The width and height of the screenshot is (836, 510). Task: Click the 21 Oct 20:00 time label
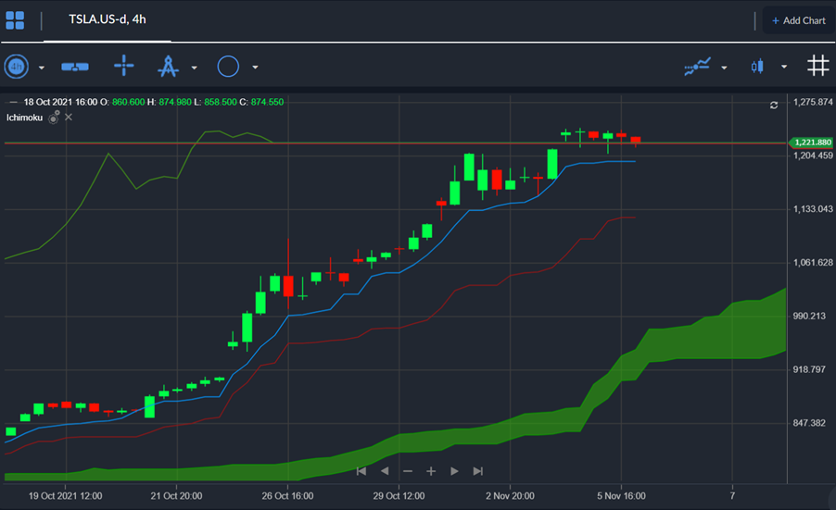[176, 496]
